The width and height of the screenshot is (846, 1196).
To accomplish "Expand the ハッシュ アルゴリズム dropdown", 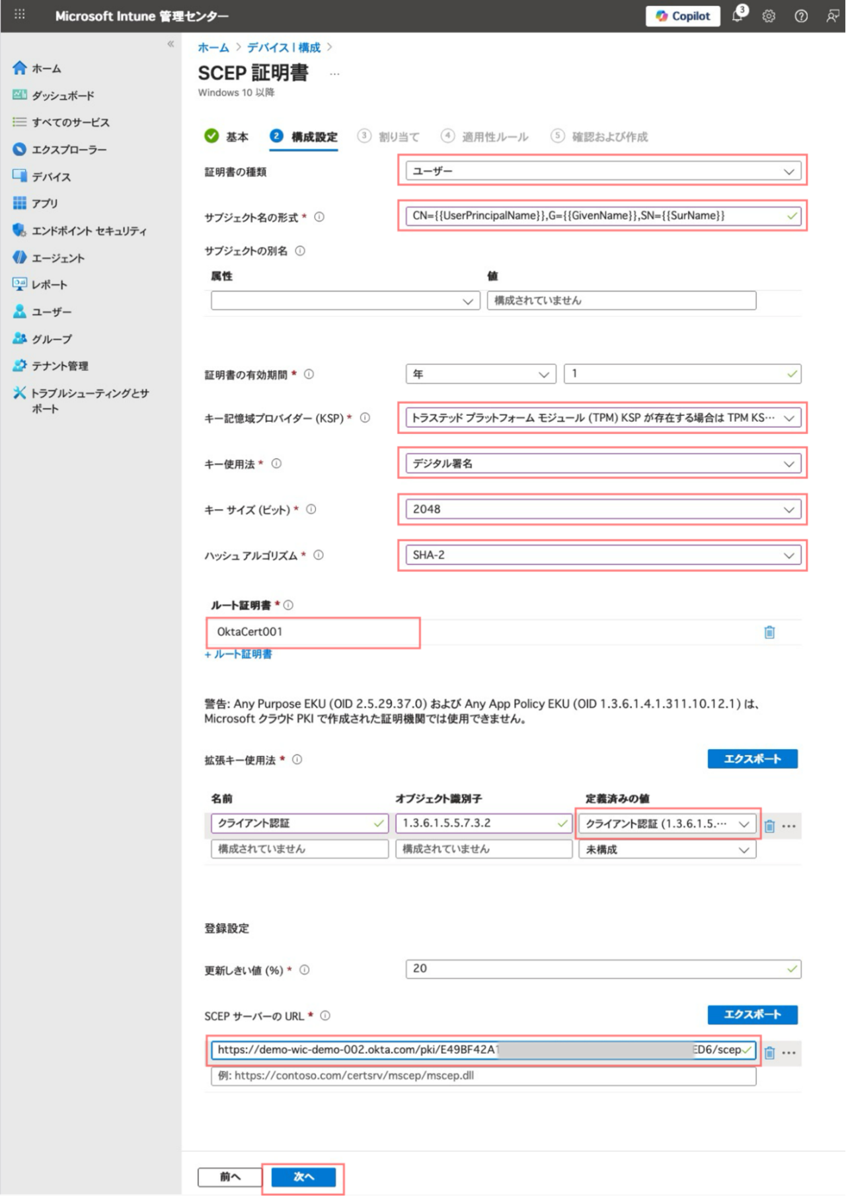I will point(602,555).
